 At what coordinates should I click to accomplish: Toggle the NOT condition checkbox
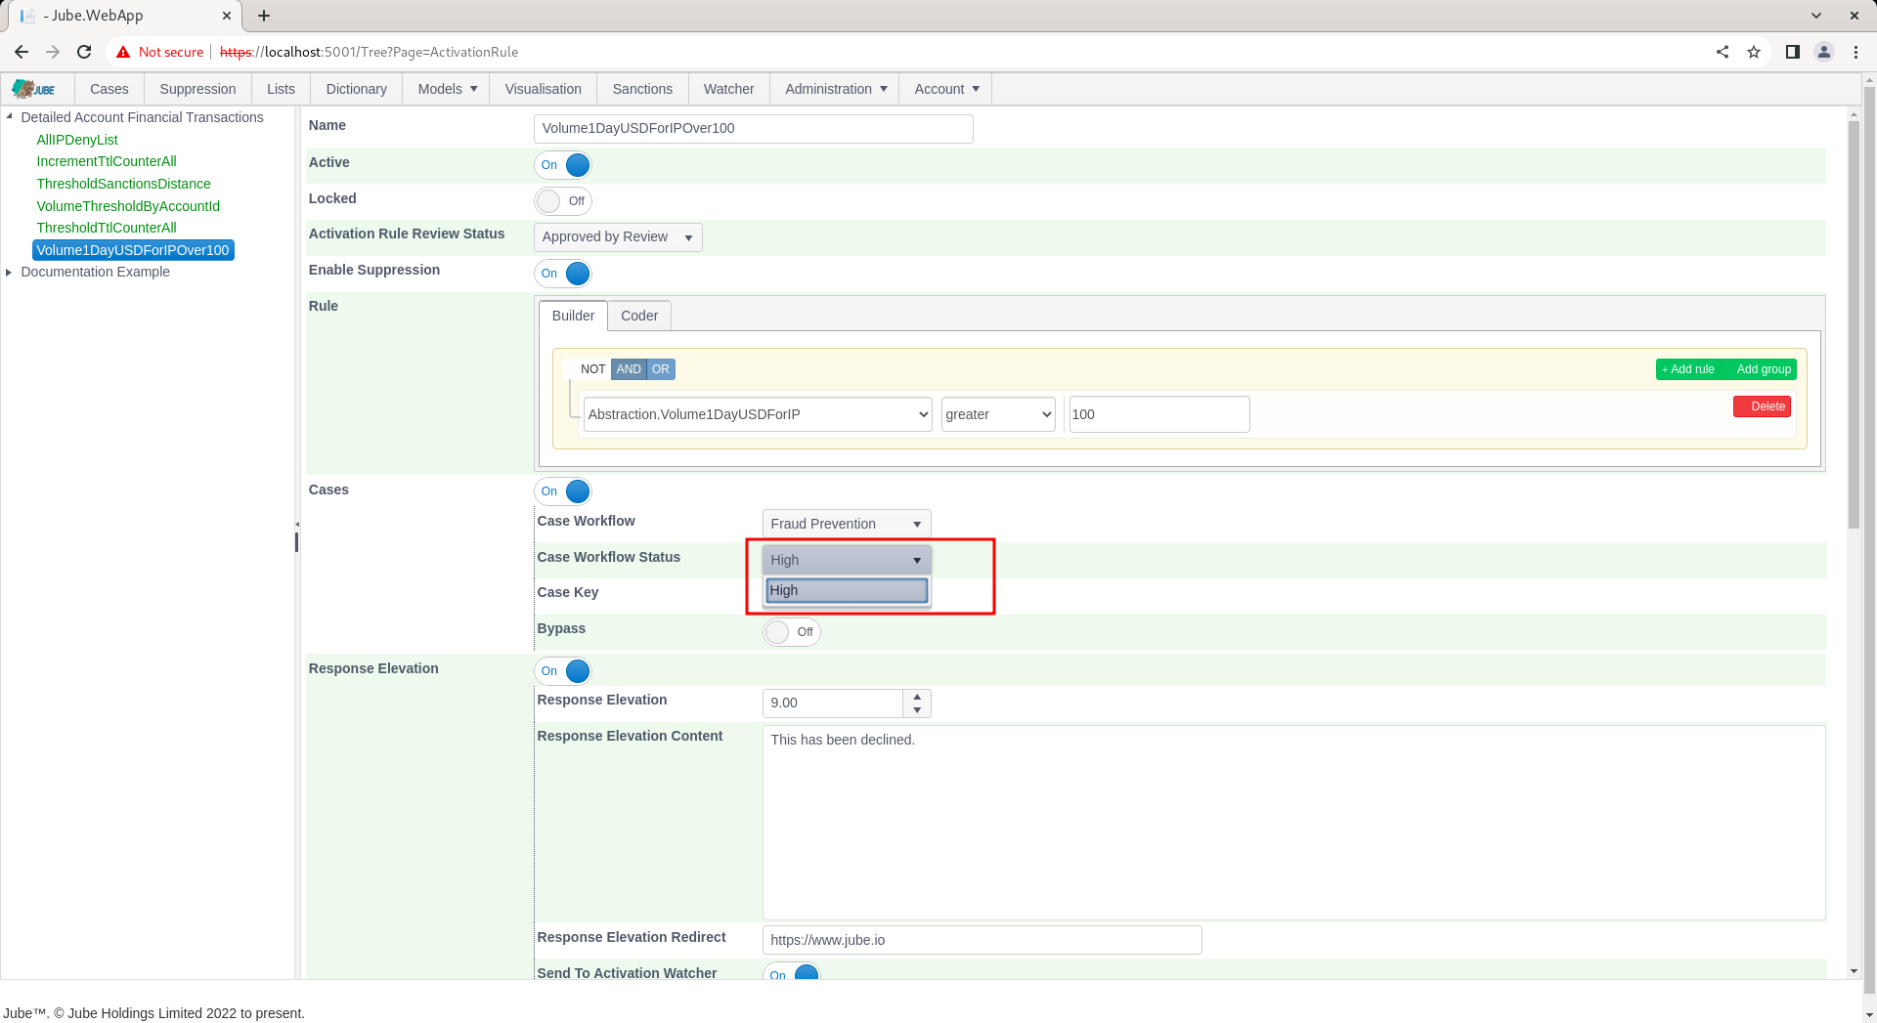pyautogui.click(x=587, y=369)
